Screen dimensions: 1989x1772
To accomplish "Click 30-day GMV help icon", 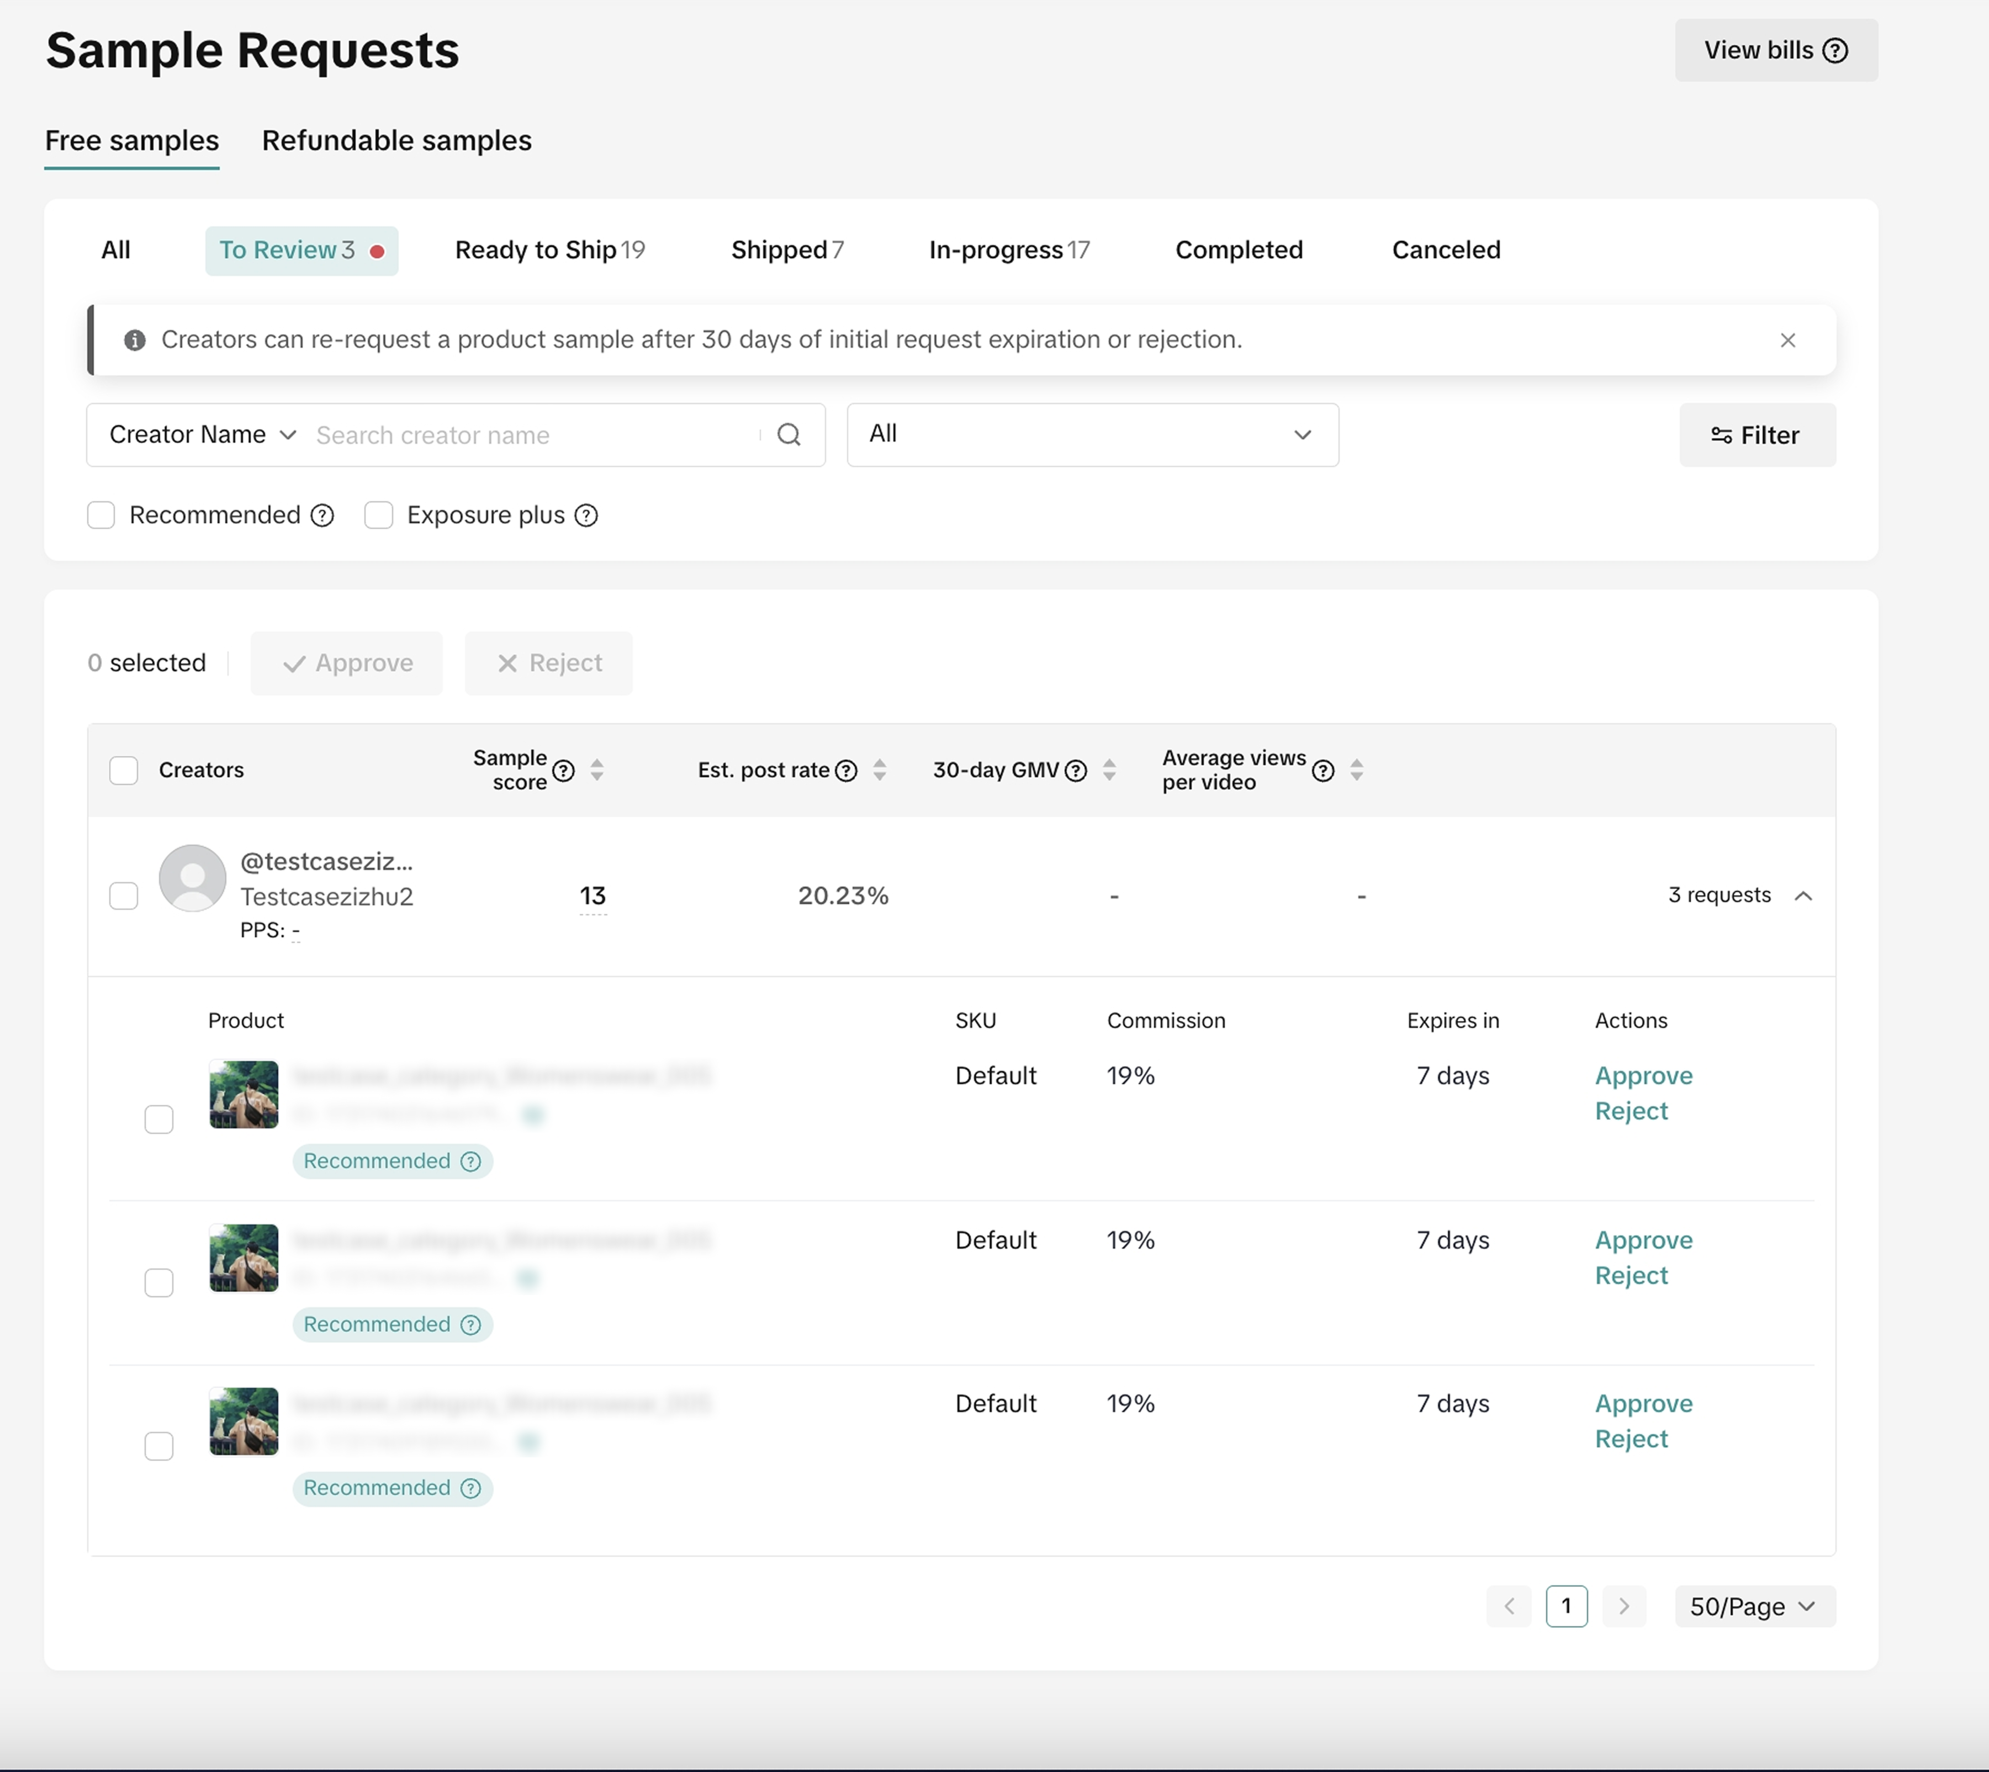I will pyautogui.click(x=1075, y=771).
